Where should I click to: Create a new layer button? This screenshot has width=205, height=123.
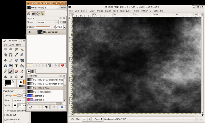tap(30, 65)
